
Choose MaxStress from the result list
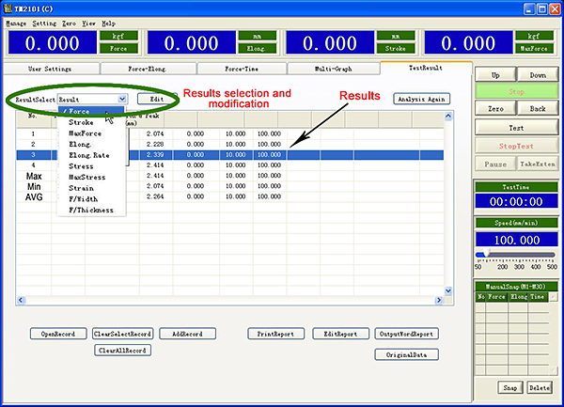tap(87, 177)
